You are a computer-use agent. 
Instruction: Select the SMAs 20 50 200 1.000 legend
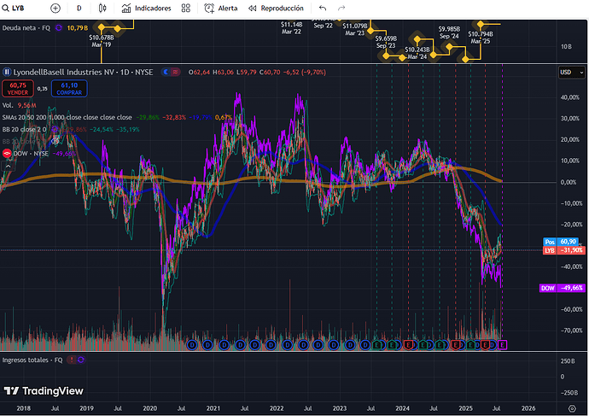[67, 117]
